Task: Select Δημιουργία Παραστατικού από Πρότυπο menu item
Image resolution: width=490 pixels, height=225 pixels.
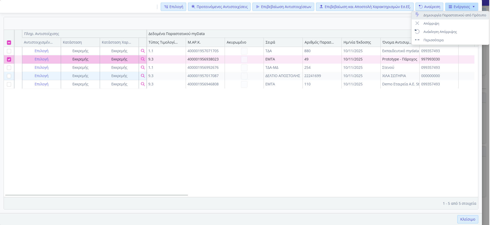Action: pos(454,15)
